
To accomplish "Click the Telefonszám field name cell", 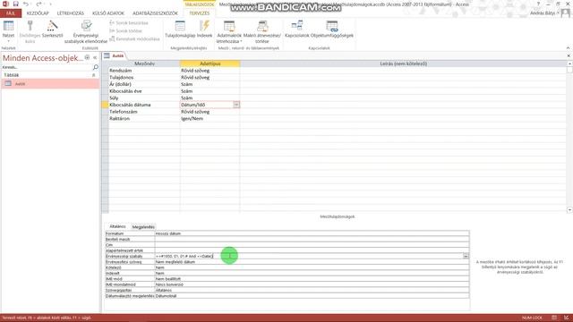I will [144, 112].
